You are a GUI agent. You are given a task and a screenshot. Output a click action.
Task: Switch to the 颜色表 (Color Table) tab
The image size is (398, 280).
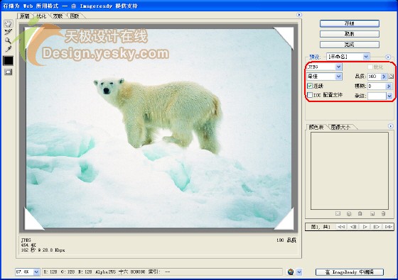316,127
